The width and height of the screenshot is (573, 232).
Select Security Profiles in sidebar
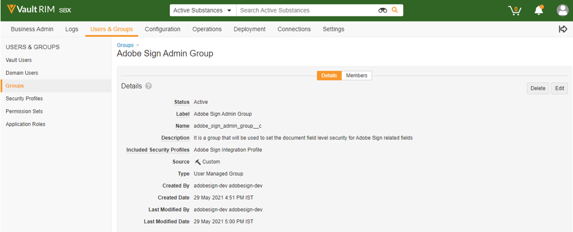24,99
